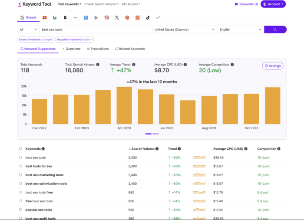
Task: Open the API Access menu
Action: [131, 4]
